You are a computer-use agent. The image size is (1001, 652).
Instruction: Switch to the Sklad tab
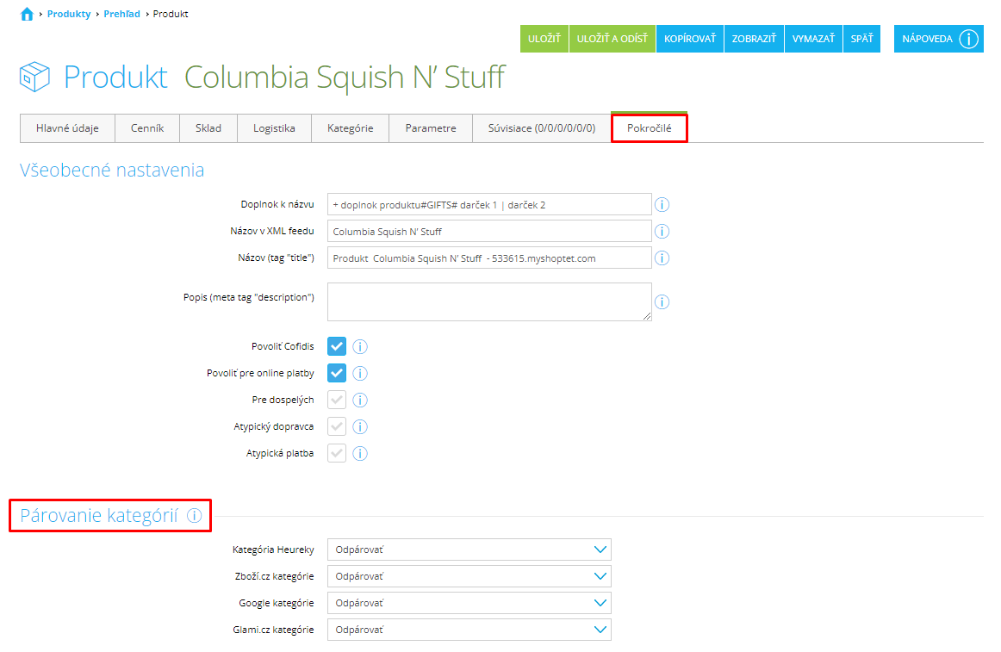208,128
